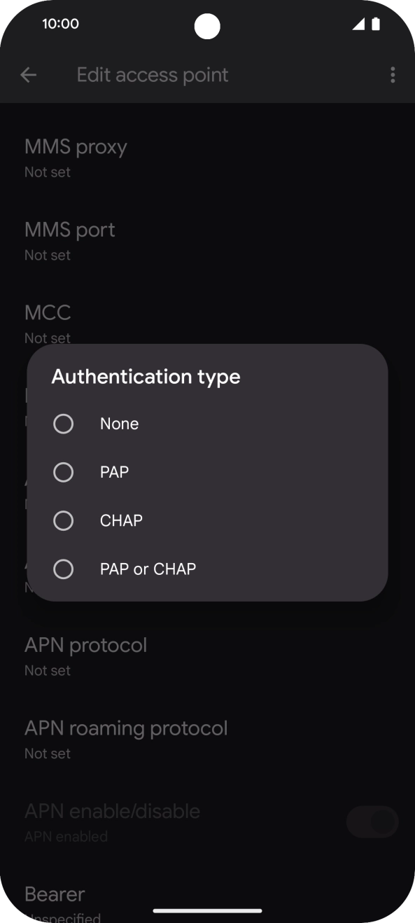
Task: Tap the PAP or CHAP label text
Action: pyautogui.click(x=148, y=569)
